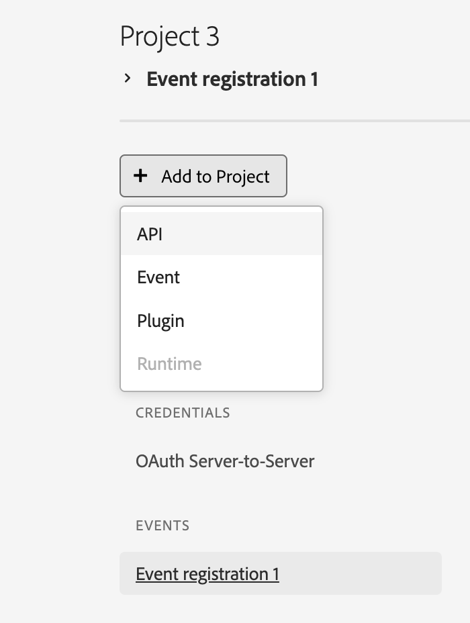Open the underlined Event registration 1 link
The width and height of the screenshot is (470, 623).
(x=207, y=574)
